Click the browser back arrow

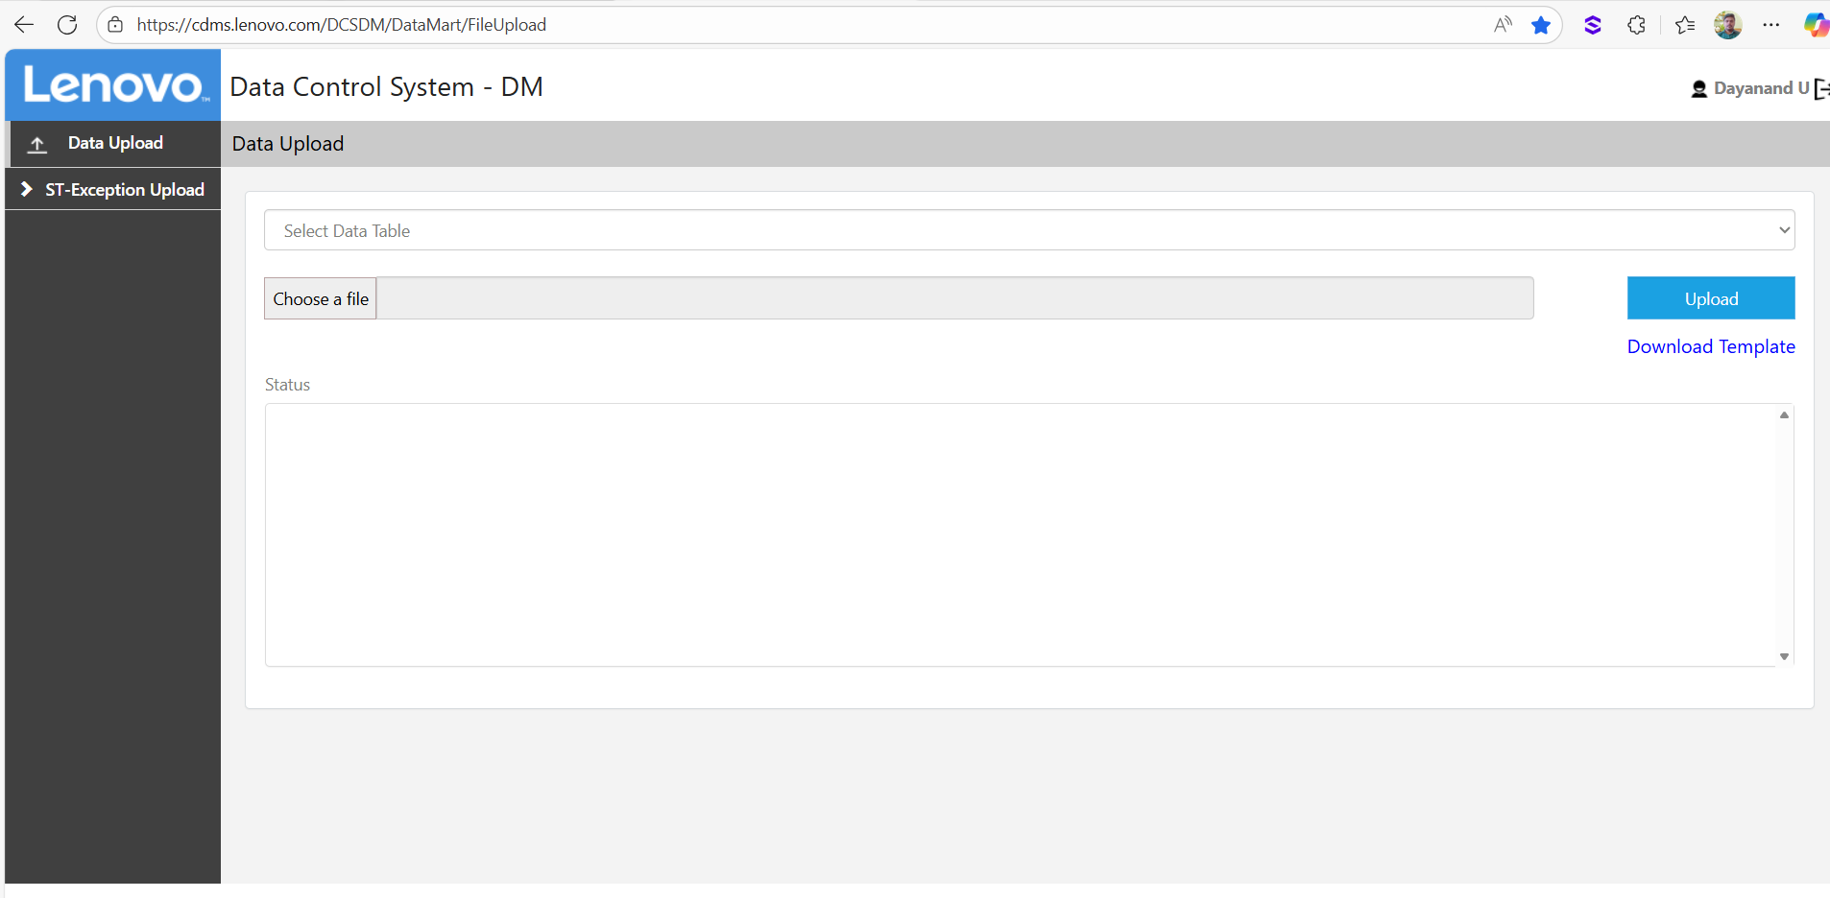(24, 25)
